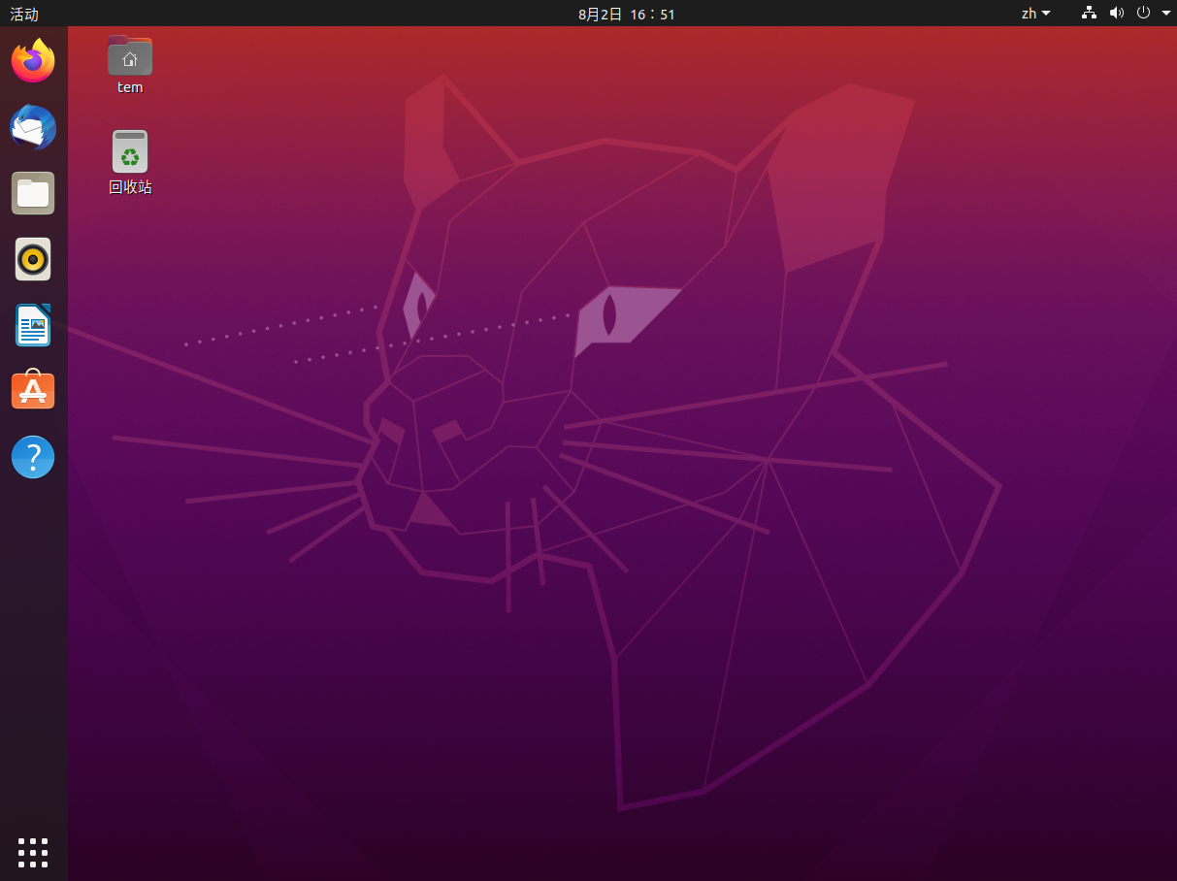Show applications grid button

[33, 852]
